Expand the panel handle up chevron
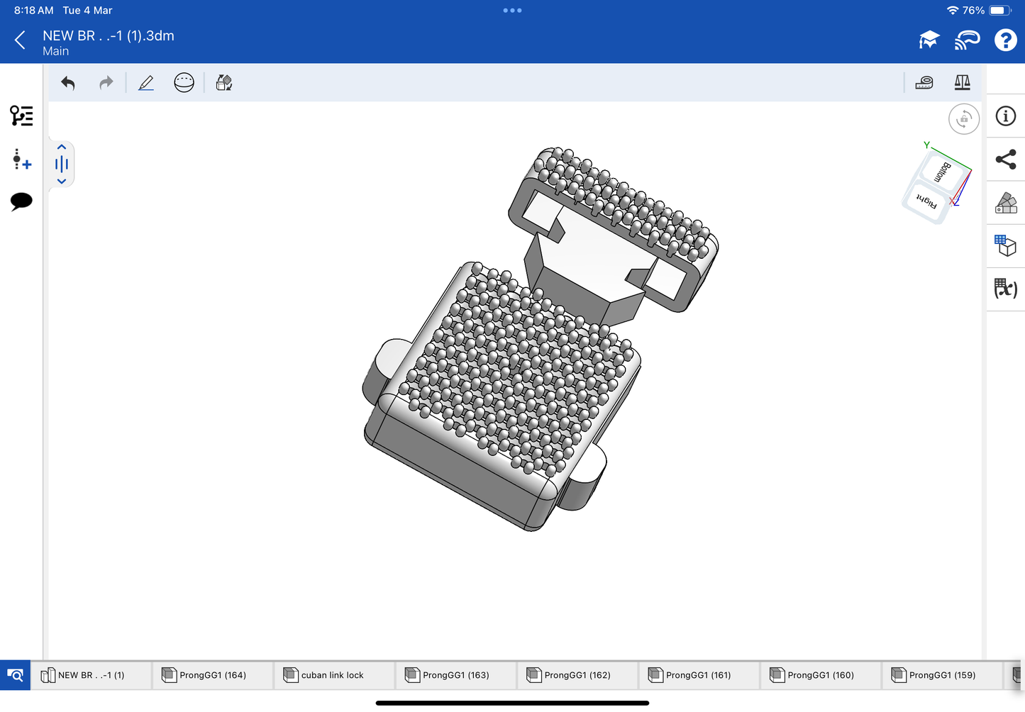Image resolution: width=1025 pixels, height=712 pixels. click(62, 148)
